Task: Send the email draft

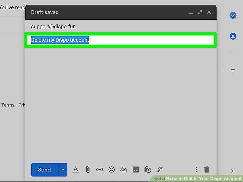Action: click(x=45, y=170)
